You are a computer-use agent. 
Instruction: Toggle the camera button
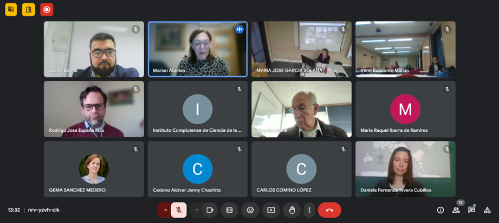pyautogui.click(x=210, y=210)
